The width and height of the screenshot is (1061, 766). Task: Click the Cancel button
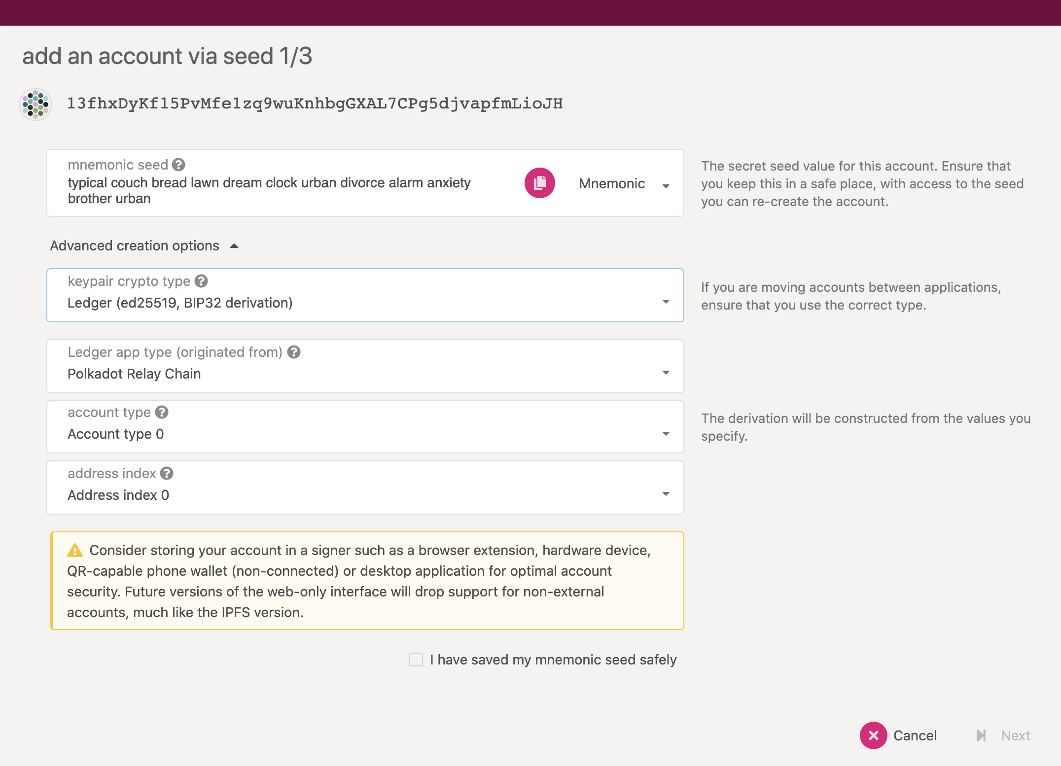(x=899, y=735)
